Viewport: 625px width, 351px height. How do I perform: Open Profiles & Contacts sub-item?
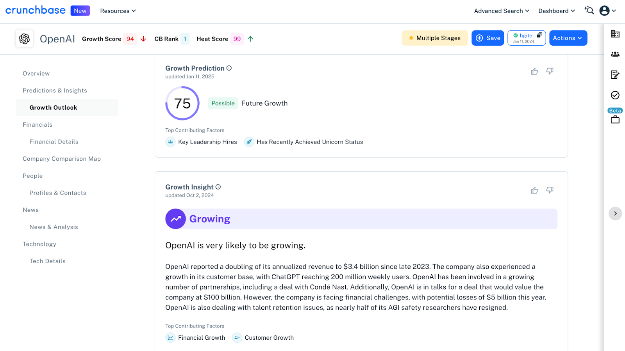pyautogui.click(x=58, y=193)
